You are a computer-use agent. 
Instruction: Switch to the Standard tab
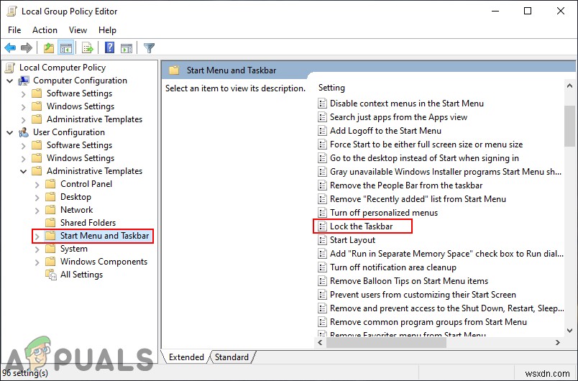pos(231,357)
